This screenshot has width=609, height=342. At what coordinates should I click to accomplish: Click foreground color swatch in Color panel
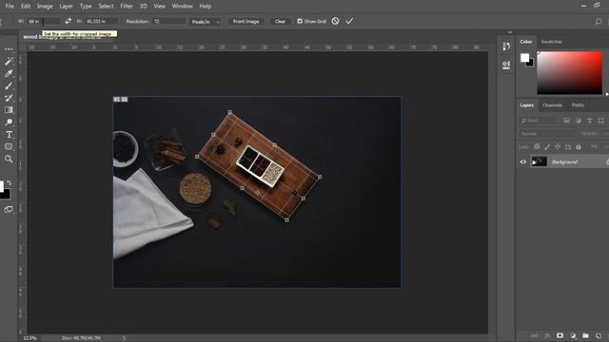pyautogui.click(x=524, y=58)
